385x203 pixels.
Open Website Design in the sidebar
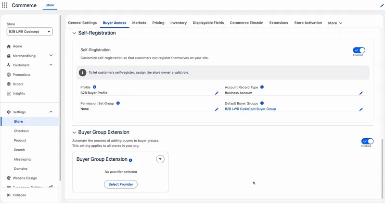click(x=25, y=178)
